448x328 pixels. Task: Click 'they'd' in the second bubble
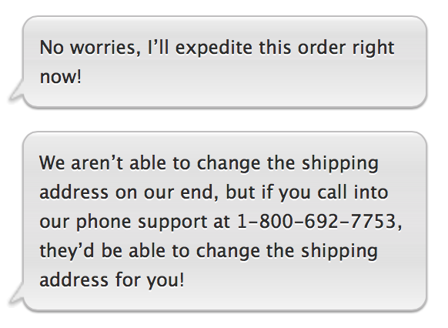click(x=66, y=252)
